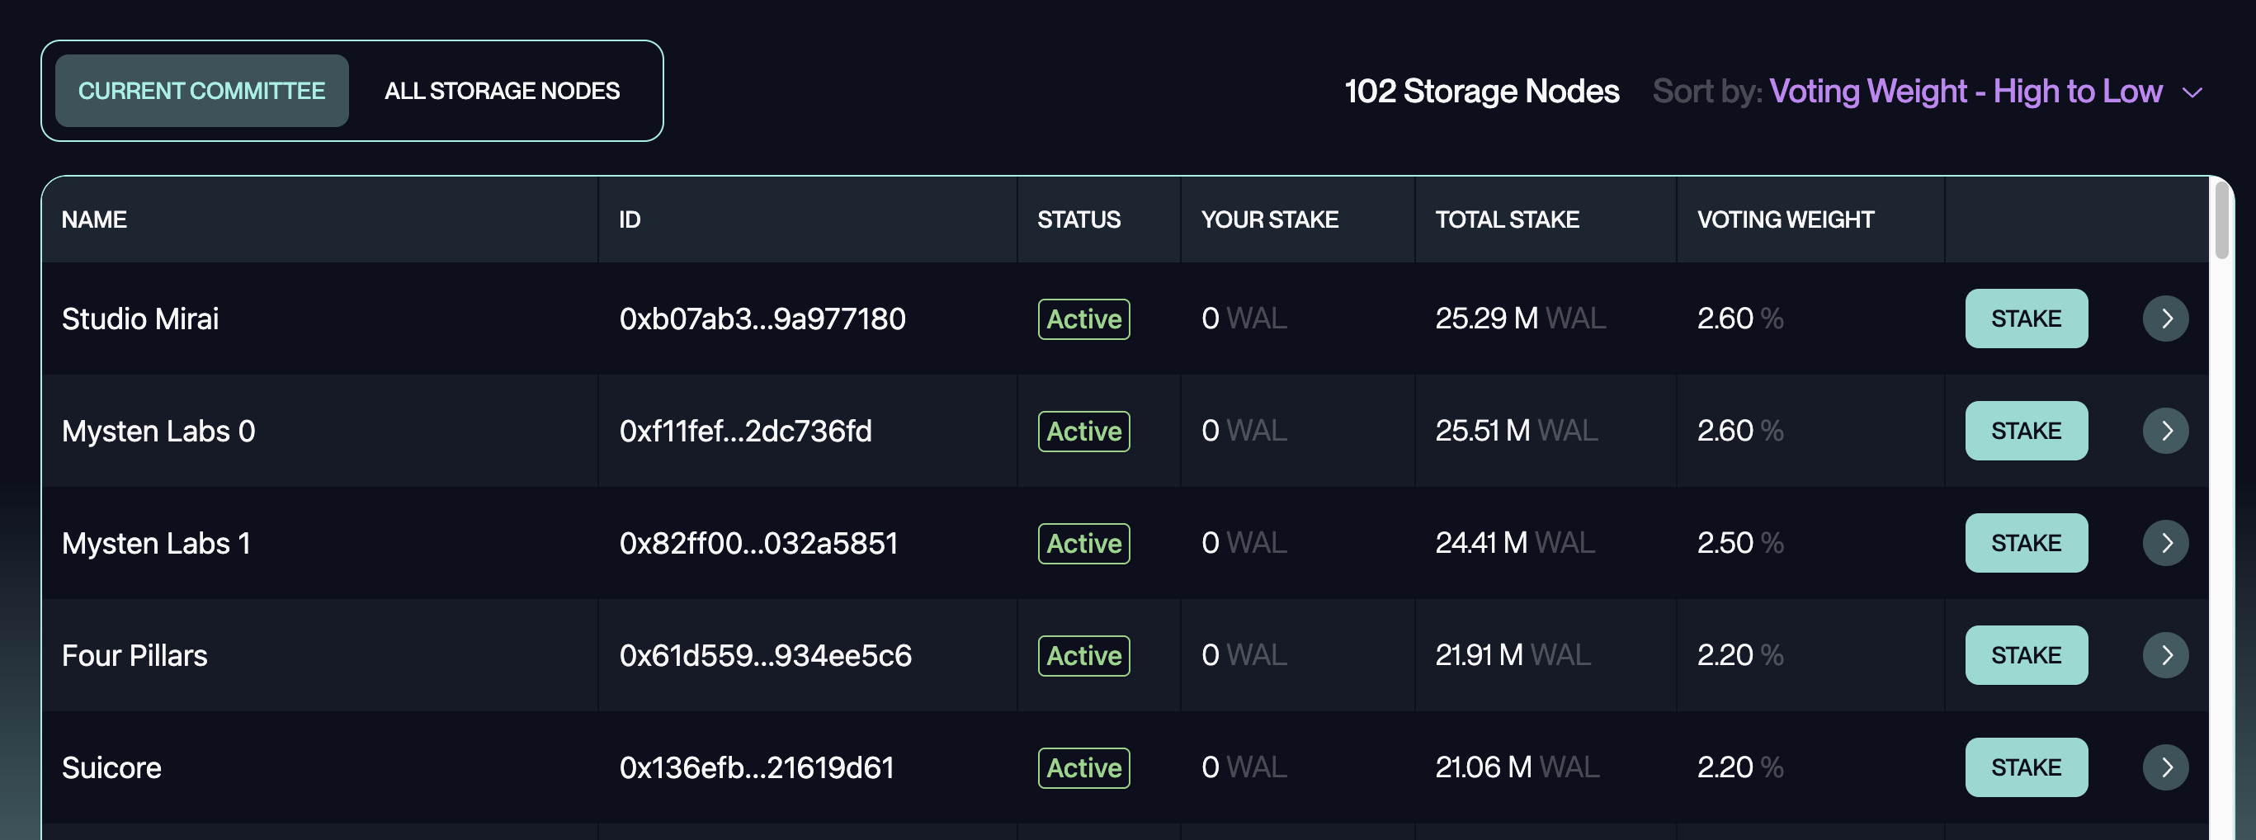Click 25.29 M WAL total stake
The image size is (2256, 840).
pos(1520,318)
